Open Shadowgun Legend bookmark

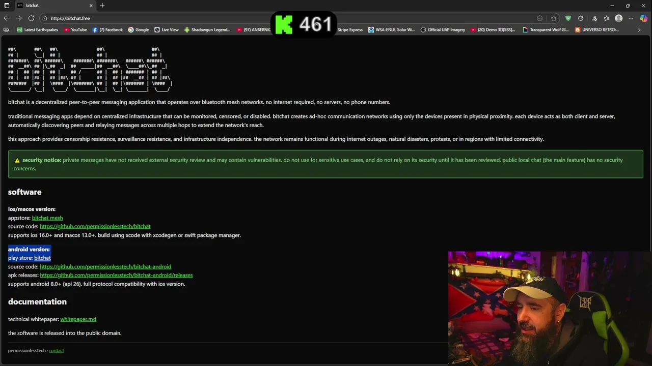pos(207,29)
